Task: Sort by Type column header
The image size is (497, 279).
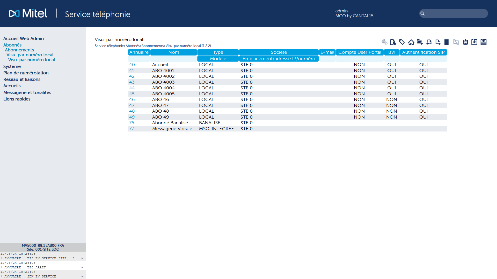Action: pyautogui.click(x=218, y=52)
